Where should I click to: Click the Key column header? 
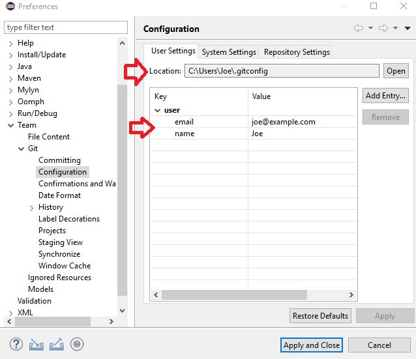pos(200,96)
